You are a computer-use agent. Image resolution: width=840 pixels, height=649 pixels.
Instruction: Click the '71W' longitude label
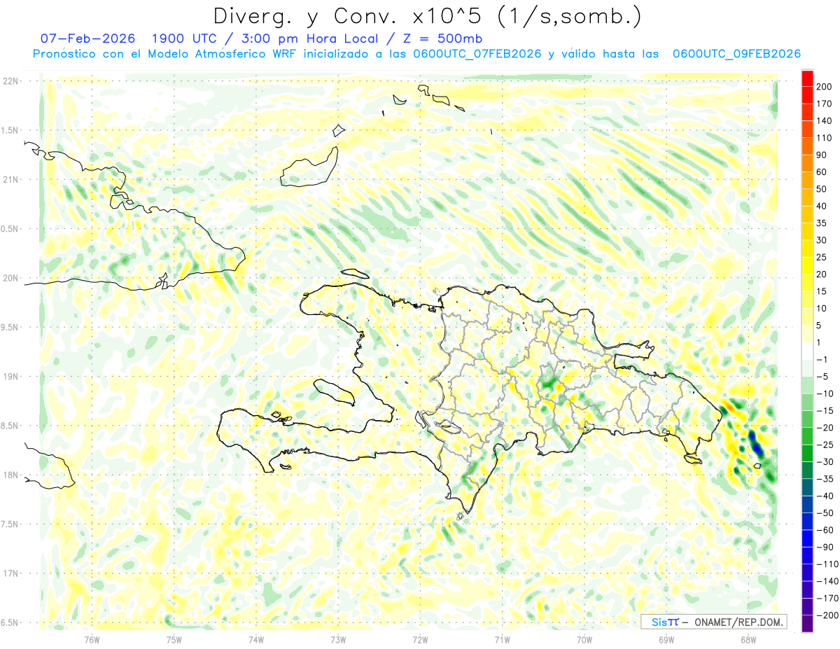pyautogui.click(x=502, y=639)
